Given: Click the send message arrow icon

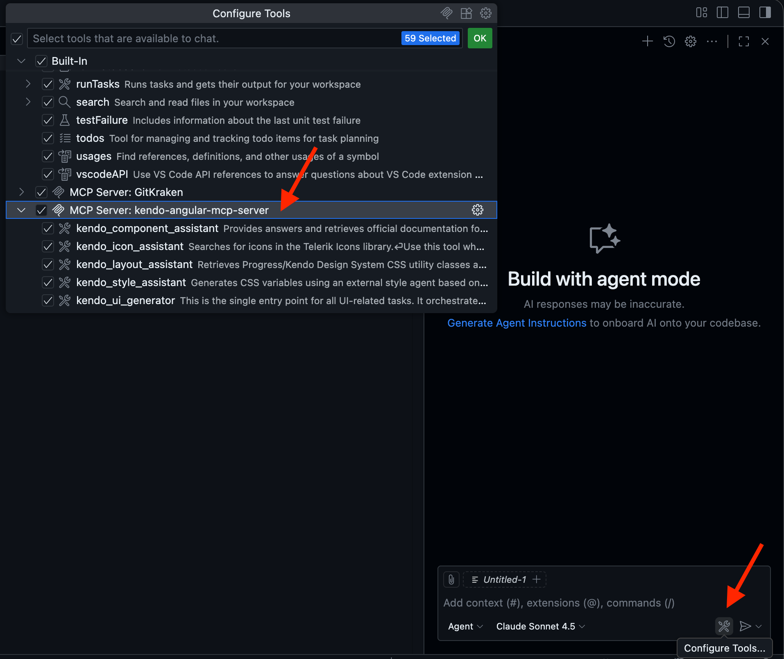Looking at the screenshot, I should tap(745, 626).
